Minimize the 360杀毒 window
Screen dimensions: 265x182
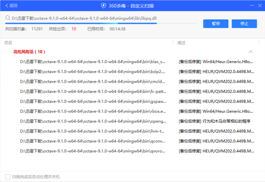252,6
